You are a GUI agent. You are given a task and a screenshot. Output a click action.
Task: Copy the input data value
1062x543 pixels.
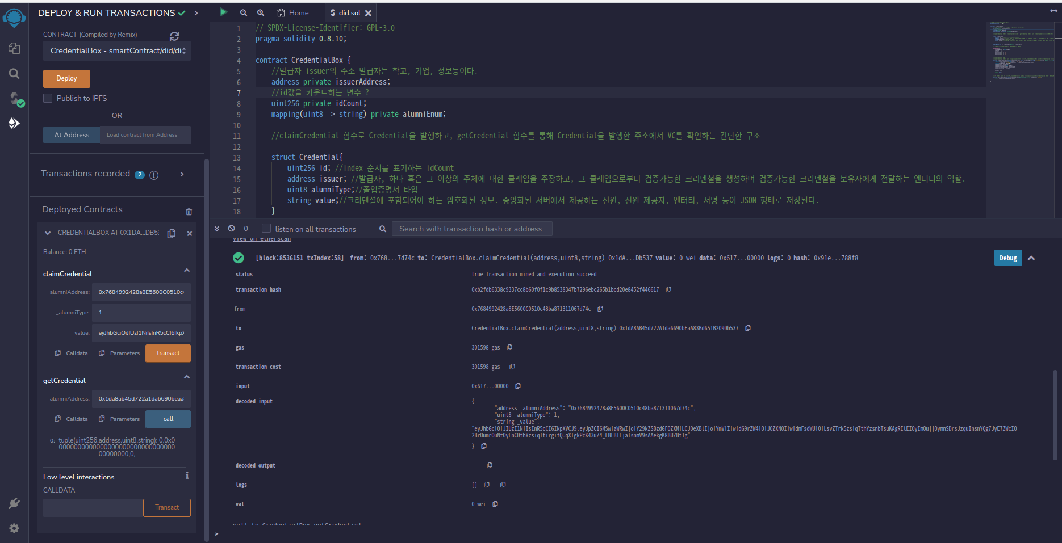coord(518,386)
